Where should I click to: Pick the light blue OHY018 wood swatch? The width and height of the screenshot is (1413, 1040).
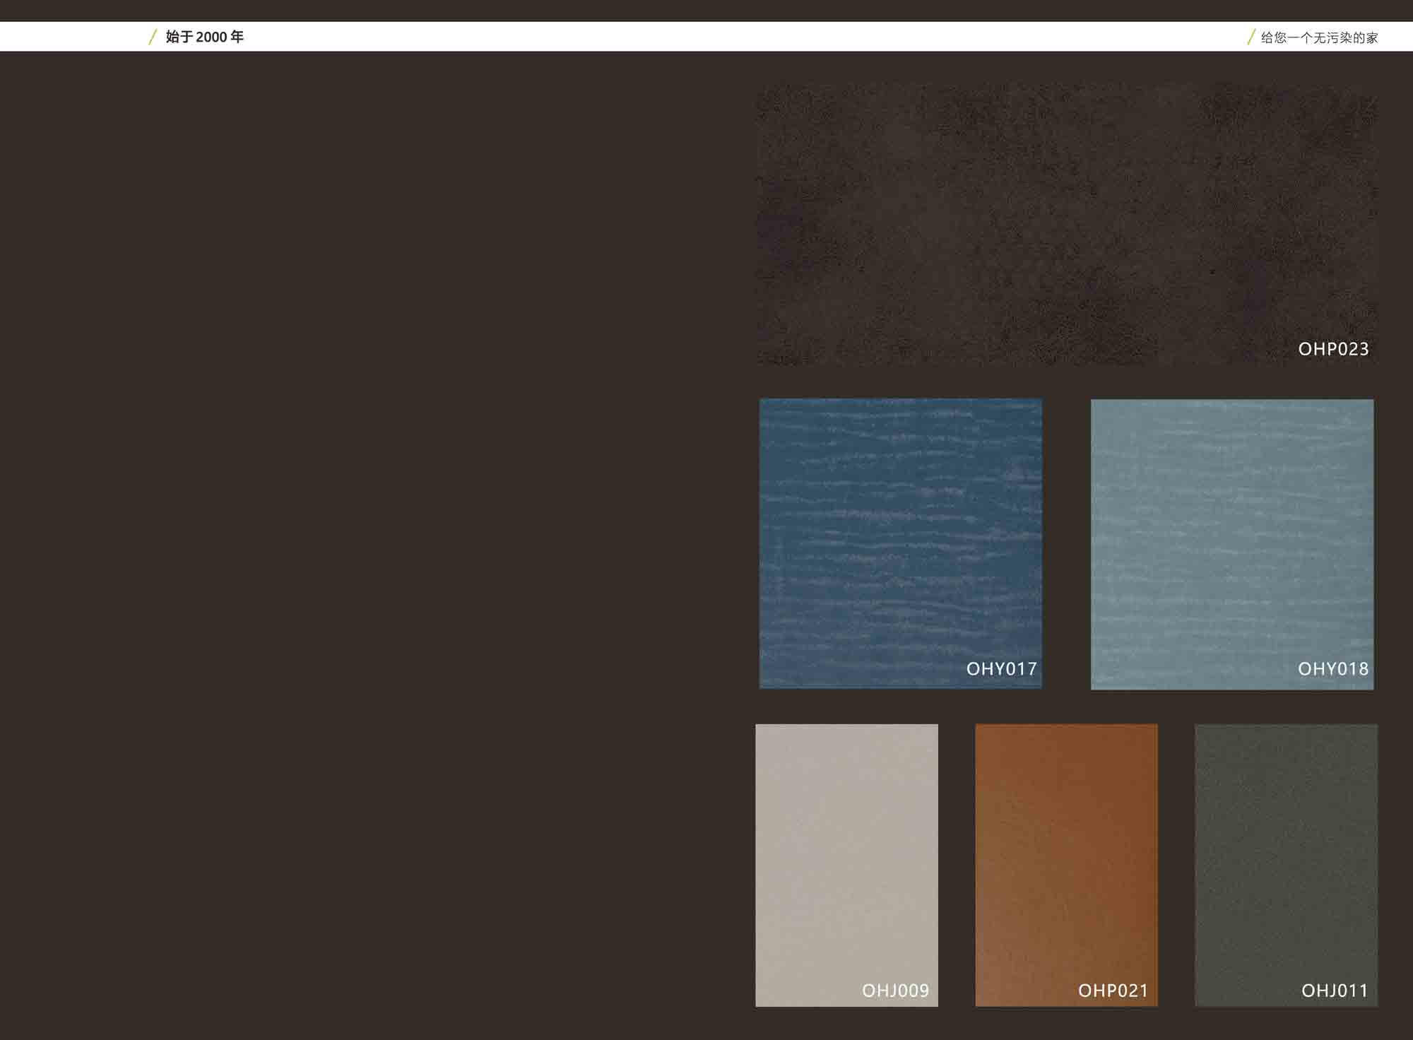(1232, 544)
